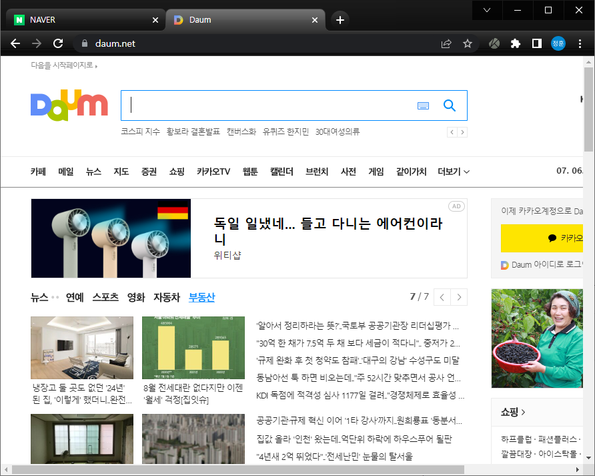
Task: Reload the page with refresh icon
Action: (x=58, y=43)
